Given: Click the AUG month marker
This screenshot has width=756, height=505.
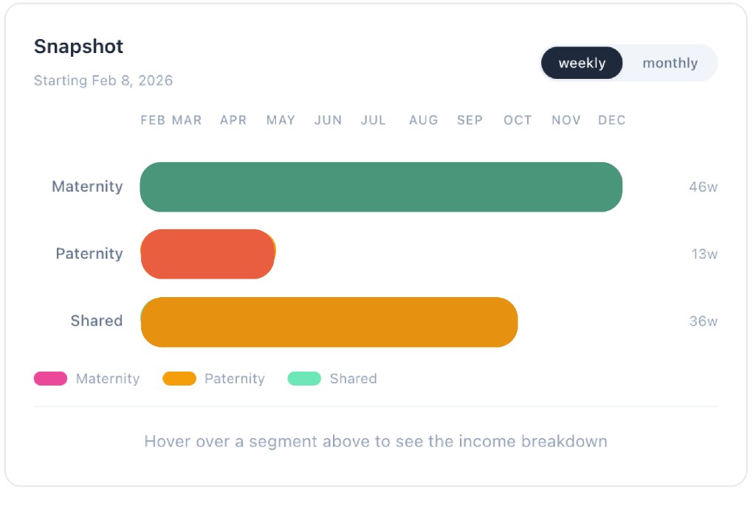Looking at the screenshot, I should (x=423, y=120).
